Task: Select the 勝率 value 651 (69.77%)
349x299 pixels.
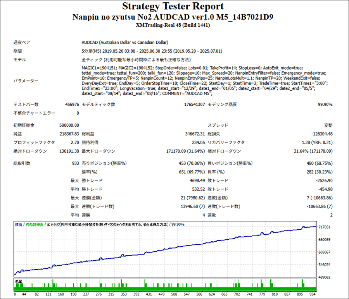Action: pos(192,172)
